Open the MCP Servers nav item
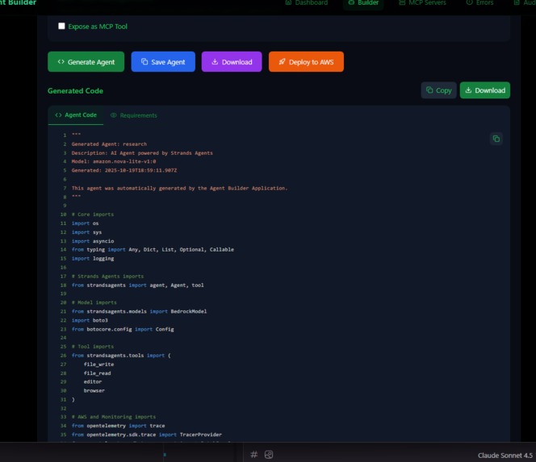Image resolution: width=536 pixels, height=462 pixels. coord(422,2)
